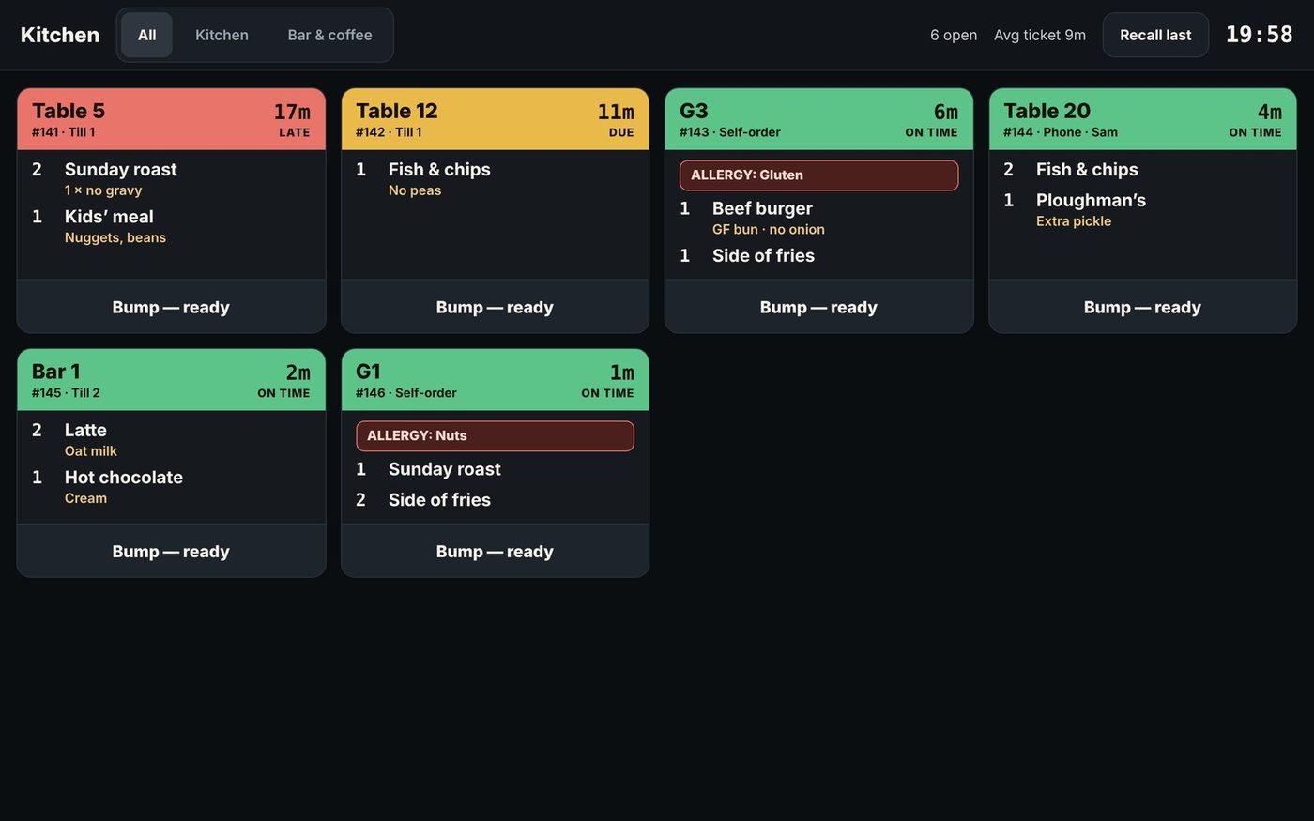1314x821 pixels.
Task: Bump Table 20 ticket as ready
Action: click(1142, 307)
